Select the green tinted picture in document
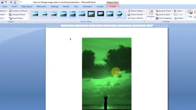 (x=107, y=74)
